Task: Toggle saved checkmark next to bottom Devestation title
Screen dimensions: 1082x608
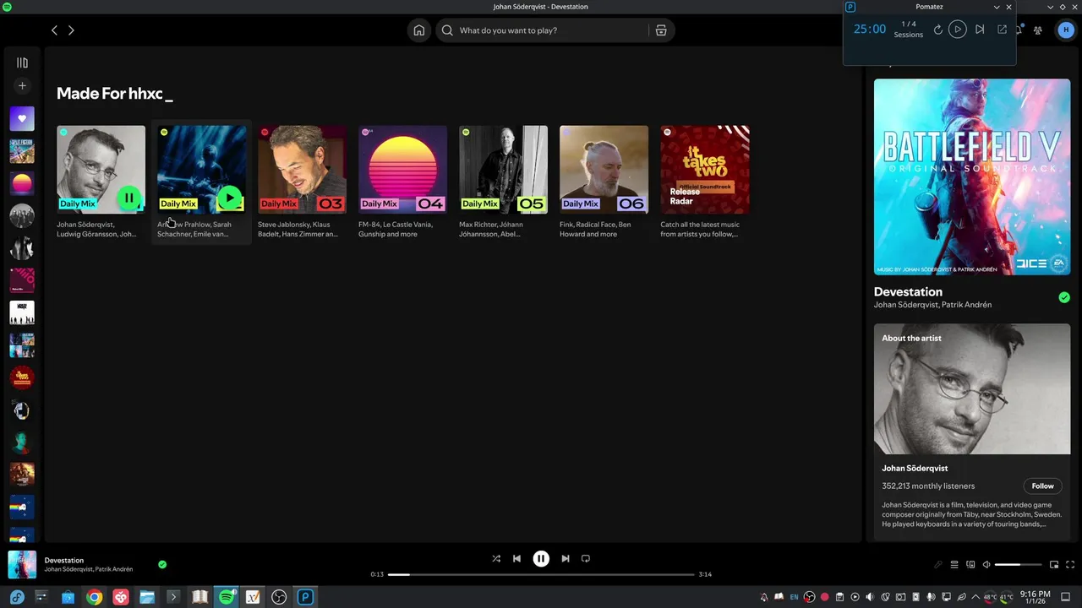Action: [x=162, y=564]
